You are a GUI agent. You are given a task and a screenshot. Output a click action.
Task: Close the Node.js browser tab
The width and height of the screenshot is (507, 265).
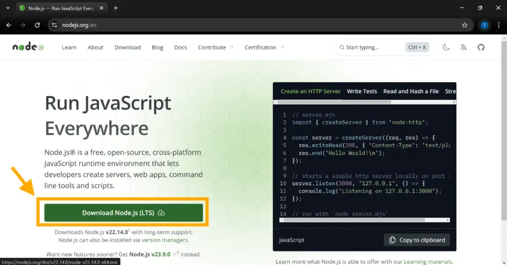coord(101,8)
